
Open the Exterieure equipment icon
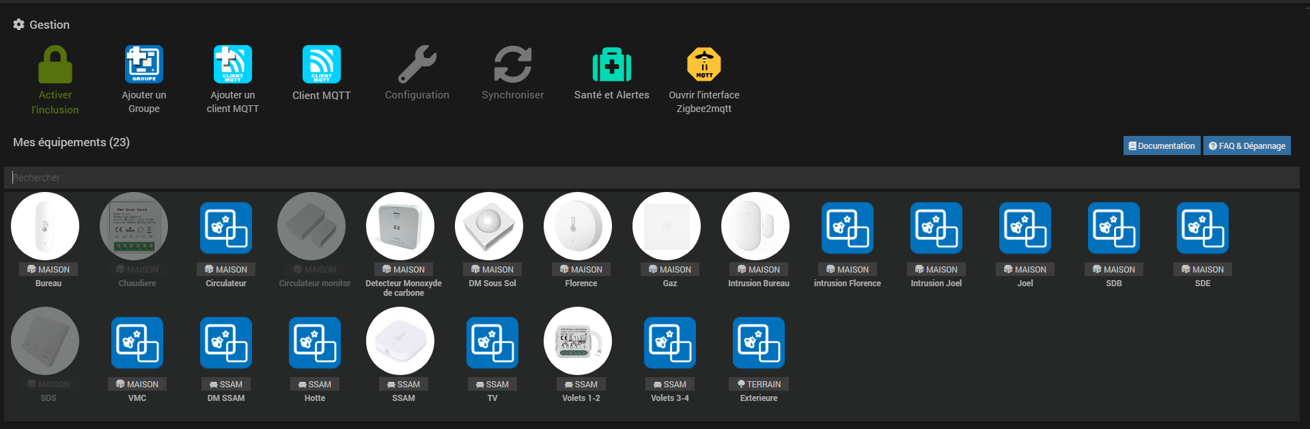pos(759,343)
